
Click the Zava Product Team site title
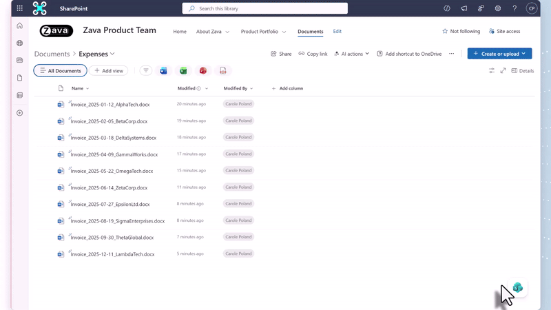pyautogui.click(x=119, y=30)
